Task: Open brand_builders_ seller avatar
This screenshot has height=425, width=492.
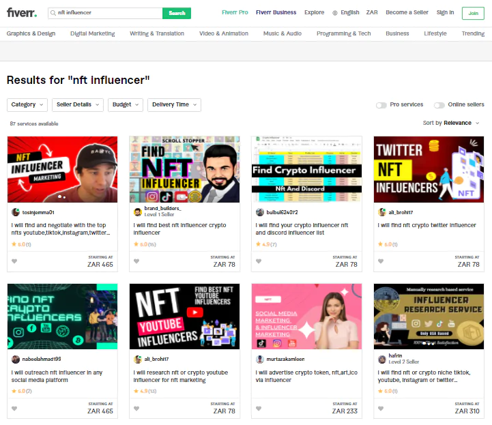Action: point(138,212)
